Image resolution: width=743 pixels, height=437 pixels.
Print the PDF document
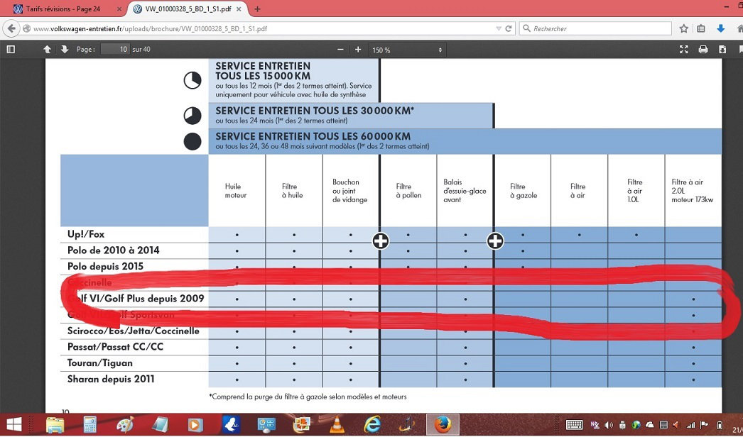click(x=703, y=49)
